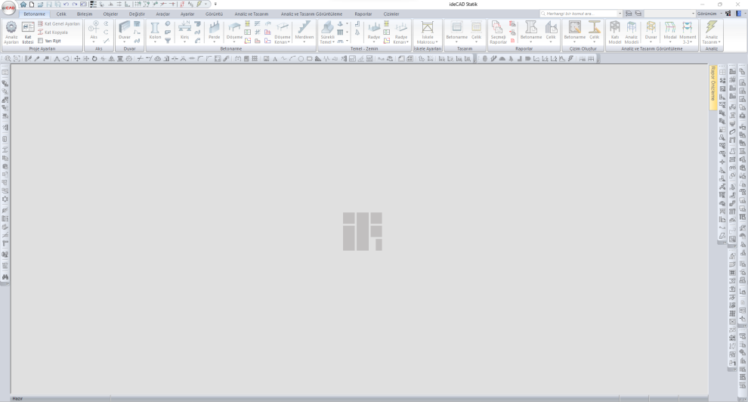Click the Modal frame display icon
Viewport: 748px width, 402px height.
669,26
